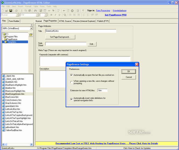Open the paragraph style 'Normal' dropdown
Image resolution: width=179 pixels, height=150 pixels.
point(17,15)
